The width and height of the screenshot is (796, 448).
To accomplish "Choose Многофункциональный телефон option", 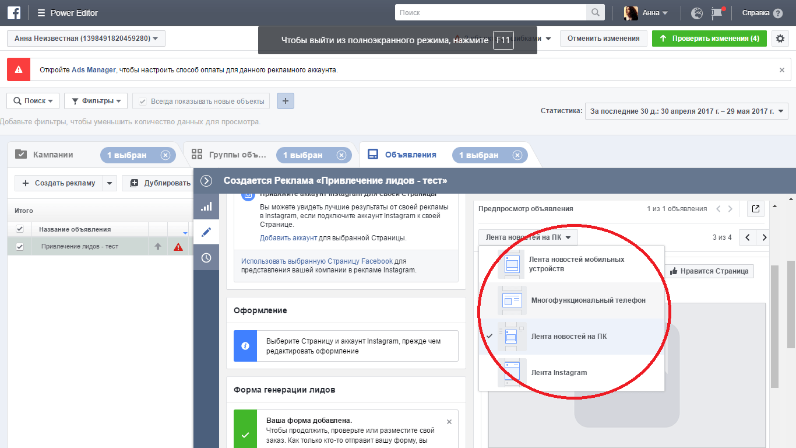I will tap(571, 300).
